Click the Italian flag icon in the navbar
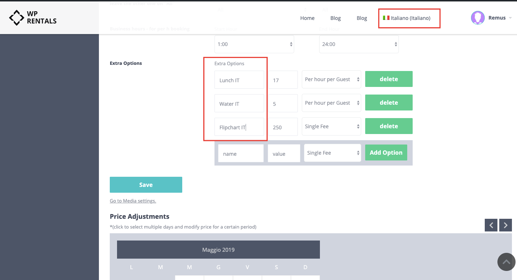Screen dimensions: 517x280 [385, 17]
